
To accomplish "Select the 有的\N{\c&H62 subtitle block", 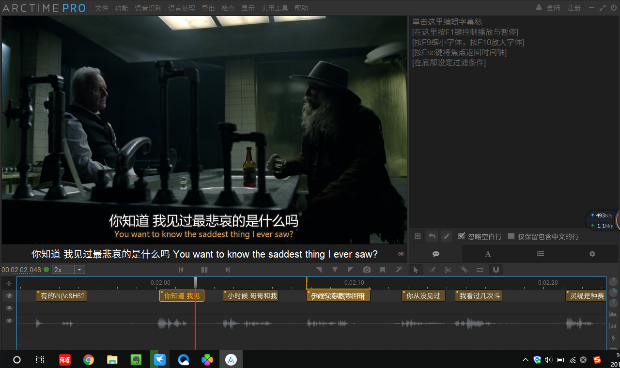I will 62,296.
